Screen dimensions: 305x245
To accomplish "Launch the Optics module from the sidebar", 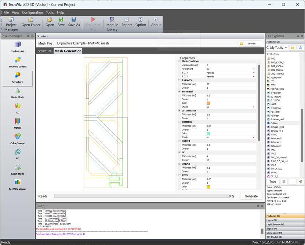I will click(x=17, y=123).
